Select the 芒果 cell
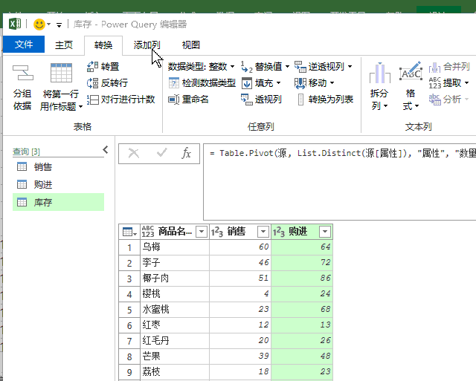Screen dimensions: 476x381 click(x=175, y=356)
